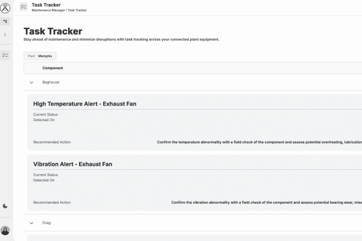Click the Component column header

pos(52,68)
